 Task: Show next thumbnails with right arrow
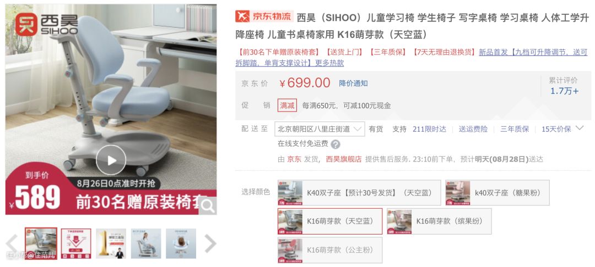point(210,243)
